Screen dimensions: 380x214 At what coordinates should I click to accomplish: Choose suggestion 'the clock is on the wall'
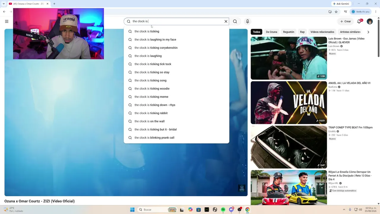tap(176, 121)
